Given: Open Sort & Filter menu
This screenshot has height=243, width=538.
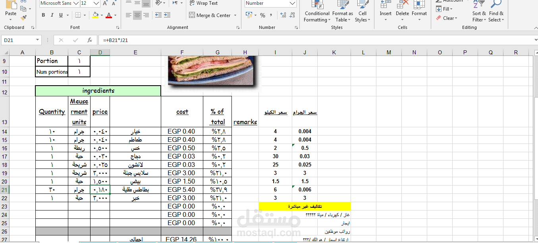Looking at the screenshot, I should [479, 11].
